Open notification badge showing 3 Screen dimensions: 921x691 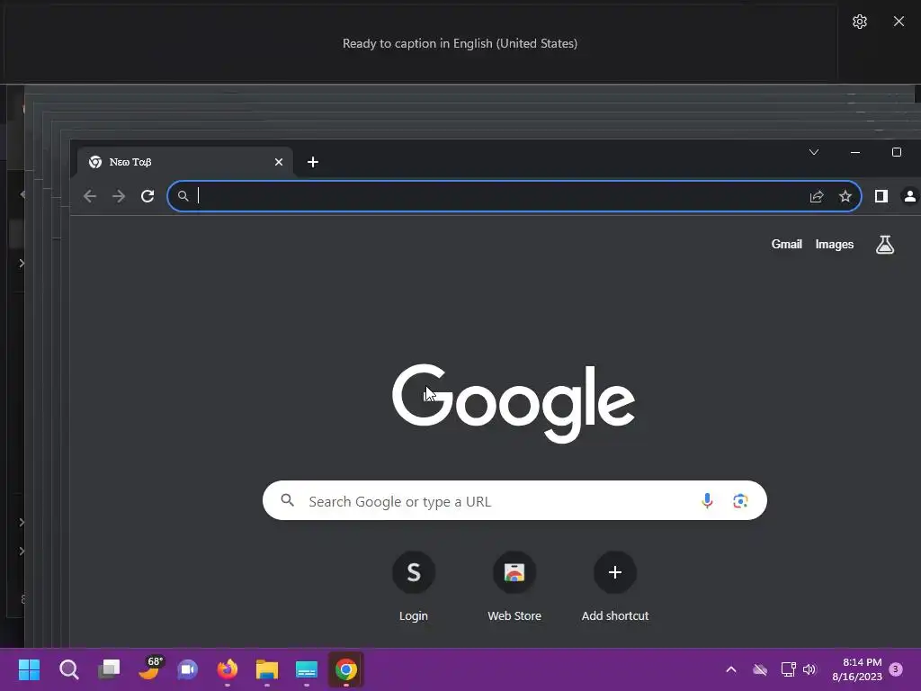896,669
